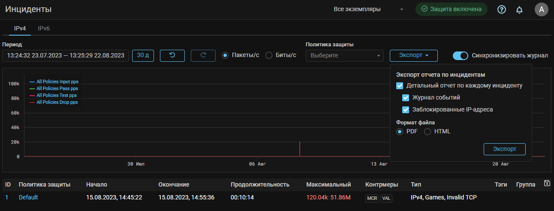Click the VAL countermeasure badge
The width and height of the screenshot is (554, 211).
(386, 199)
